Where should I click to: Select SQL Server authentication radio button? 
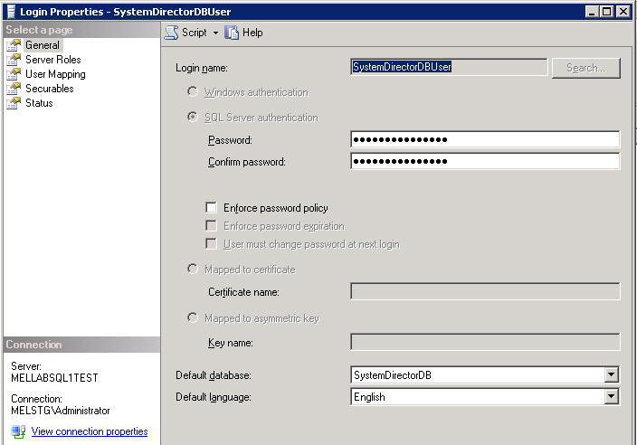pyautogui.click(x=193, y=118)
